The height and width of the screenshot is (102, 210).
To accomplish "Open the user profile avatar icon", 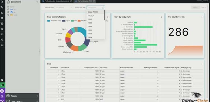I will tap(2, 91).
